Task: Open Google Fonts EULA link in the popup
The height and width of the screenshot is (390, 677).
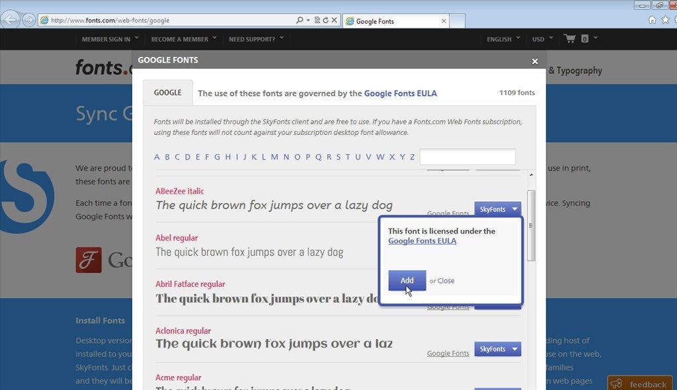Action: click(422, 241)
